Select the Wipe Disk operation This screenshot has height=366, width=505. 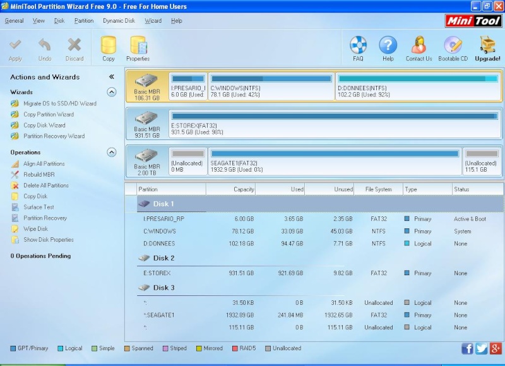pos(35,229)
